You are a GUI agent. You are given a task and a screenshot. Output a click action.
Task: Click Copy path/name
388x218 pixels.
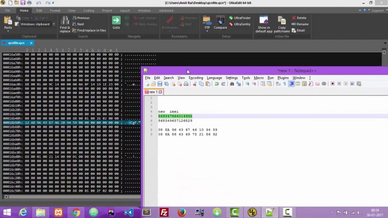[281, 24]
